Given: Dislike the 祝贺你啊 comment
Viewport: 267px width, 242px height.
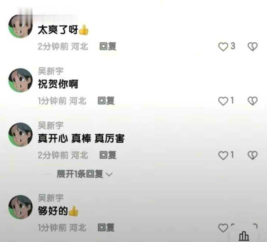Looking at the screenshot, I should [253, 101].
